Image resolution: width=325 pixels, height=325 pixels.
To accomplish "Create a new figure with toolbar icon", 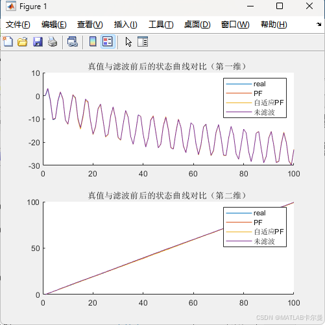I will 8,42.
